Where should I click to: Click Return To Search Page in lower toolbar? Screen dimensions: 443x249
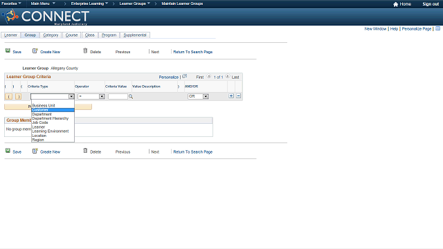[192, 152]
